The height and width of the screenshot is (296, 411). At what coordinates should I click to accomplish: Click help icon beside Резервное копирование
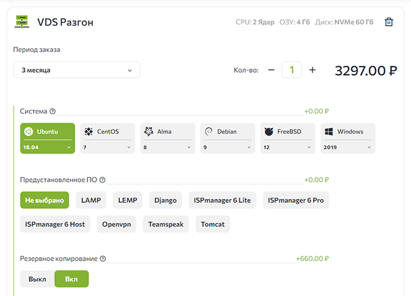click(x=103, y=259)
